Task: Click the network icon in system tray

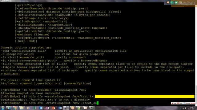Action: pyautogui.click(x=183, y=108)
